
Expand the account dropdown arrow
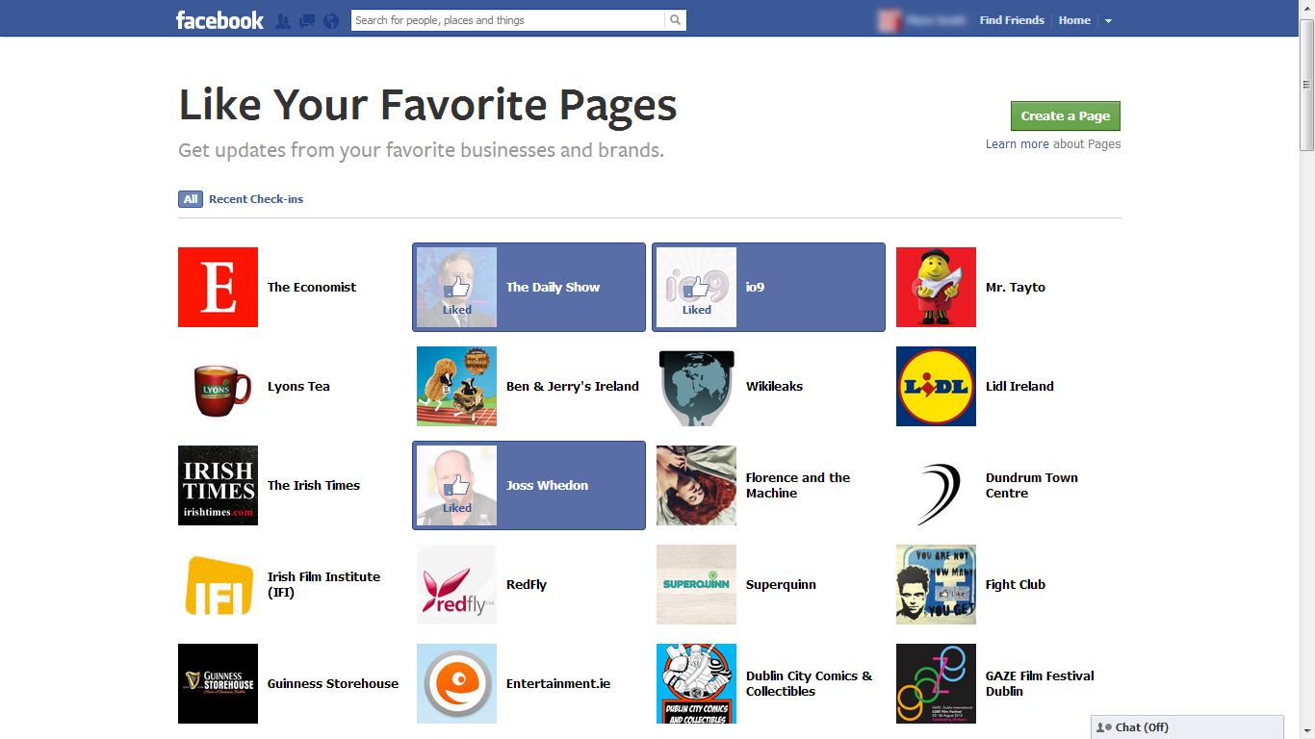click(x=1108, y=20)
